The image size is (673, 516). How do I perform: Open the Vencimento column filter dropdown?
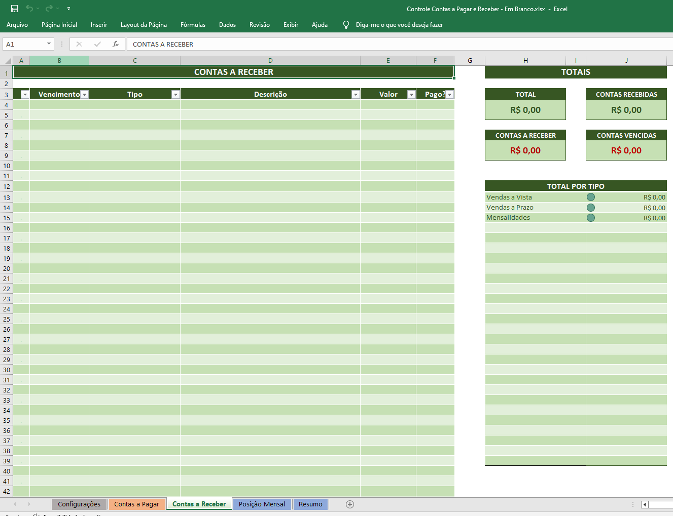click(84, 95)
